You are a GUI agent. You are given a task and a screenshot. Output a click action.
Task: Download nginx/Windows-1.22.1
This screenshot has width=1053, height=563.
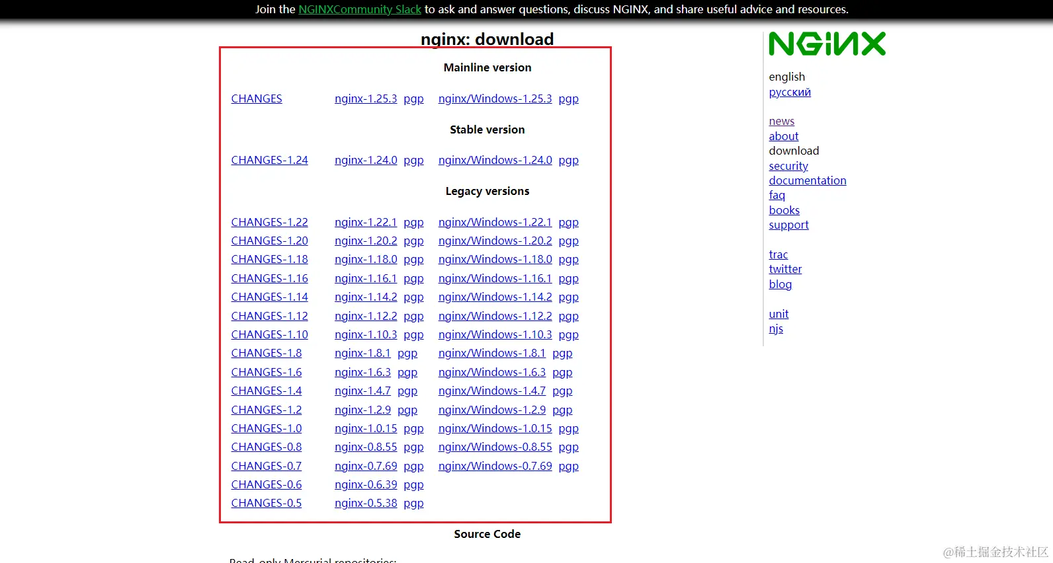tap(495, 222)
